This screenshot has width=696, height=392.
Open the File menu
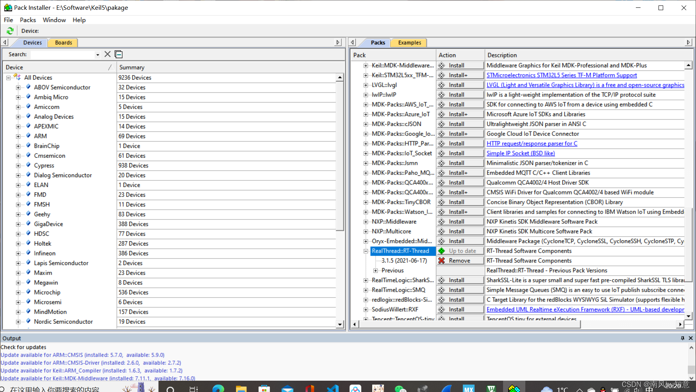[x=8, y=20]
